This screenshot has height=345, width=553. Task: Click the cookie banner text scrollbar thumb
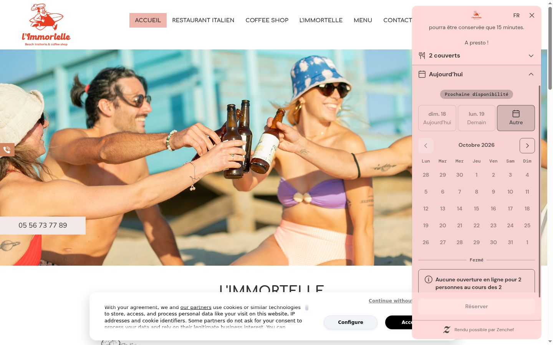pos(307,307)
